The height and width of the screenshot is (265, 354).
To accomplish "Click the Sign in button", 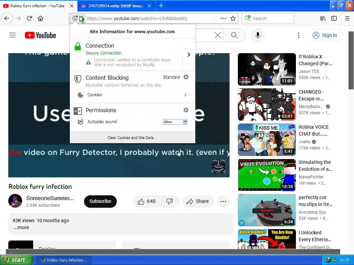I will tap(325, 35).
